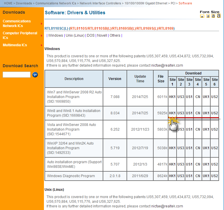Select 'Windows Diagnostic Program' description text

point(71,176)
